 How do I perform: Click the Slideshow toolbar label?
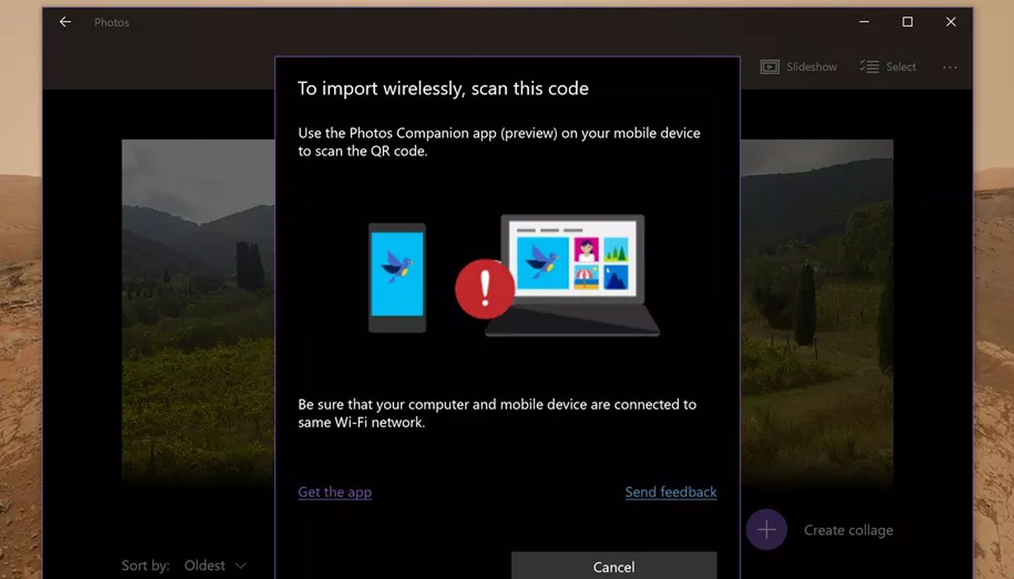811,66
